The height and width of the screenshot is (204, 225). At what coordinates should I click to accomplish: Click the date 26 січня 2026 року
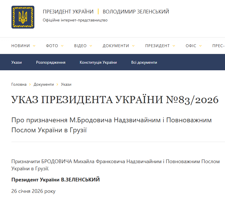point(33,191)
